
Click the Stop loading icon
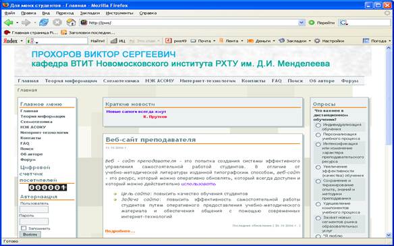[57, 23]
